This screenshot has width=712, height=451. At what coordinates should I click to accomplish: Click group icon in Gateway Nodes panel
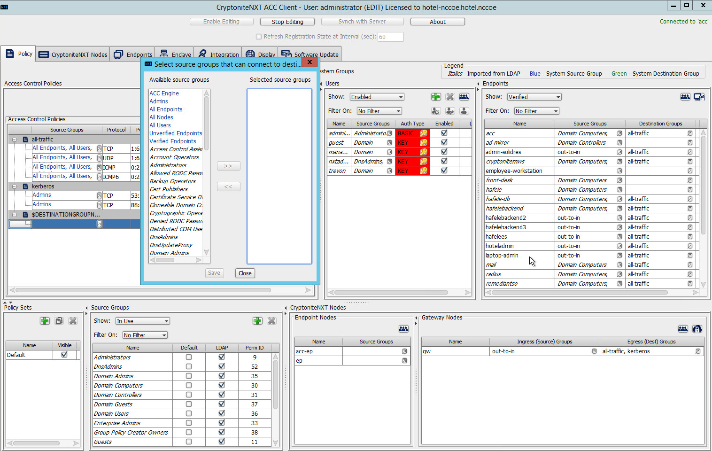pos(683,329)
